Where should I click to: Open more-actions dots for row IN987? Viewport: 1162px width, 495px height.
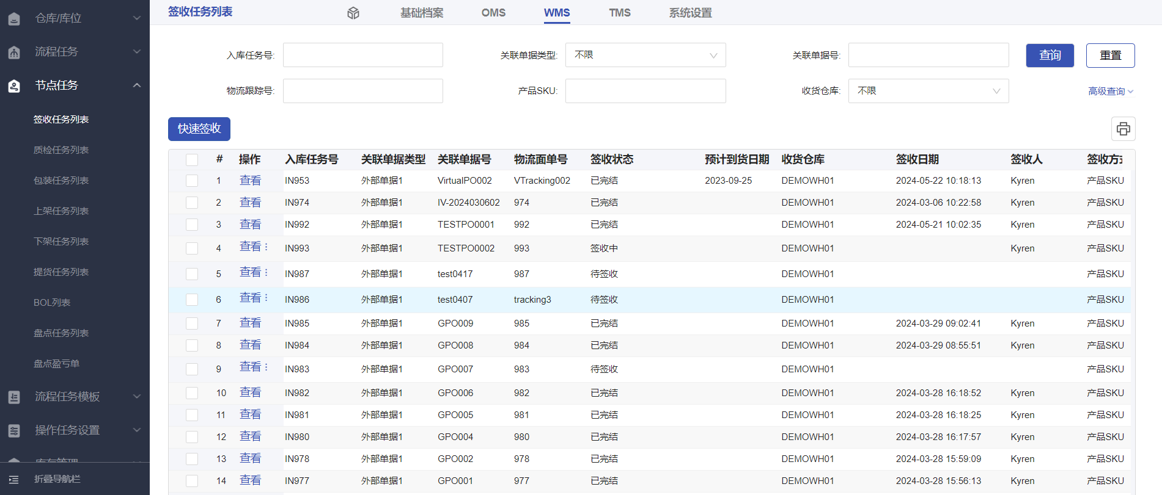tap(266, 272)
